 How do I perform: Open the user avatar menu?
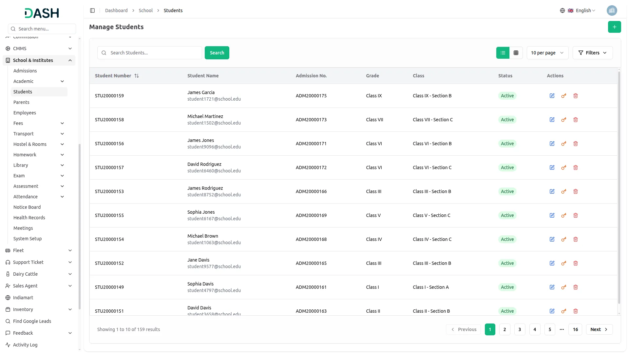(x=612, y=10)
